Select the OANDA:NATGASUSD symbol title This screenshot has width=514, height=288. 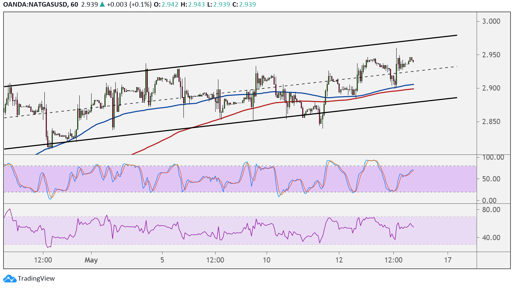point(35,5)
